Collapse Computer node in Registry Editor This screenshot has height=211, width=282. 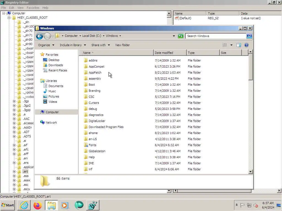pos(4,13)
